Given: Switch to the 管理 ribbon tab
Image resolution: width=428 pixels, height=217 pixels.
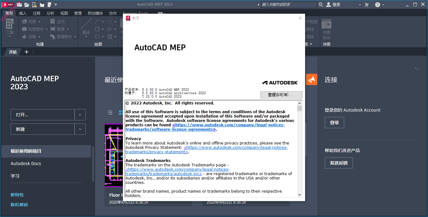Looking at the screenshot, I should coord(78,13).
